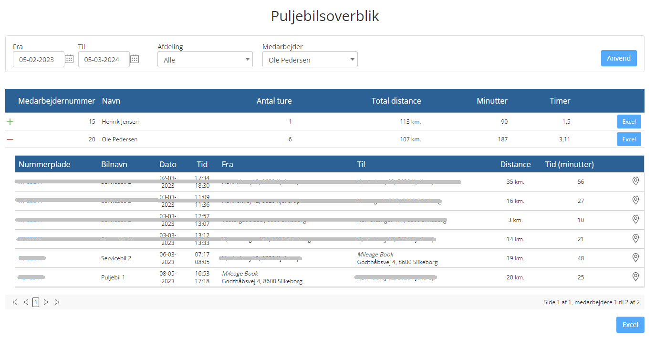
Task: Go to last page in pager
Action: pos(57,302)
